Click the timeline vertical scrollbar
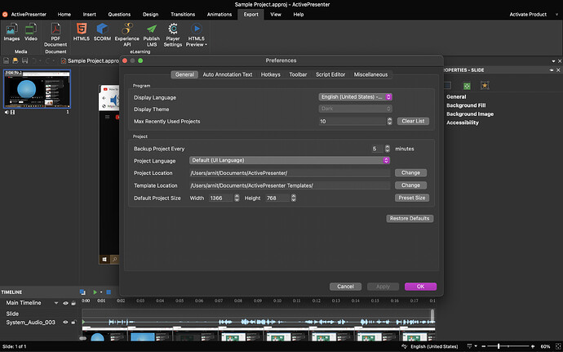Image resolution: width=563 pixels, height=352 pixels. (x=432, y=316)
